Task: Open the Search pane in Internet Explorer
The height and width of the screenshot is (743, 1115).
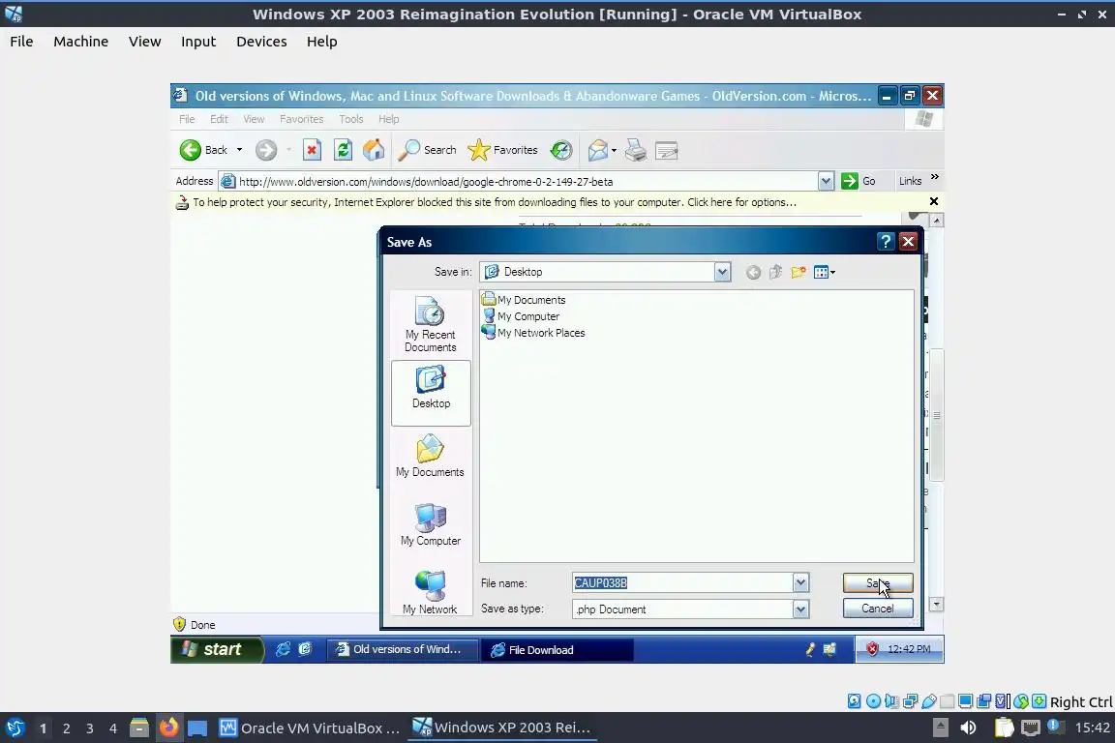Action: [x=427, y=150]
